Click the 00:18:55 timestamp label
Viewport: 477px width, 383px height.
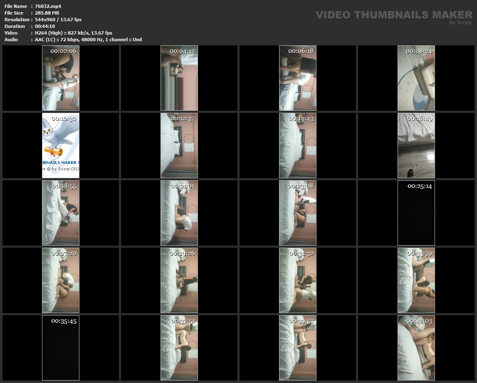[x=64, y=186]
